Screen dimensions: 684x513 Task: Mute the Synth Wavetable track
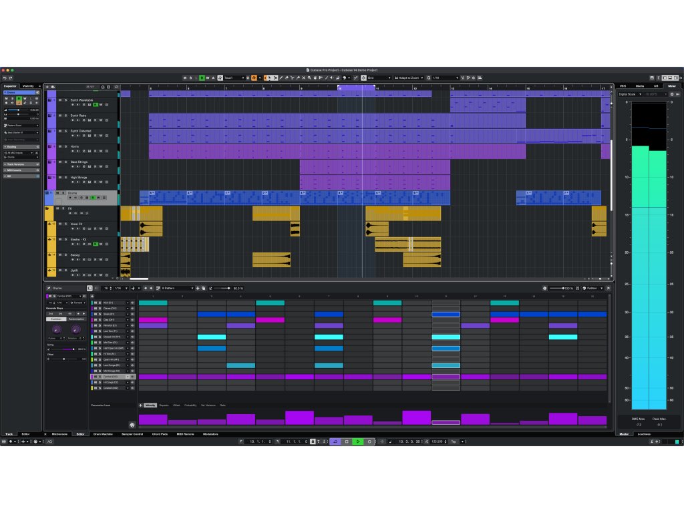pyautogui.click(x=60, y=100)
